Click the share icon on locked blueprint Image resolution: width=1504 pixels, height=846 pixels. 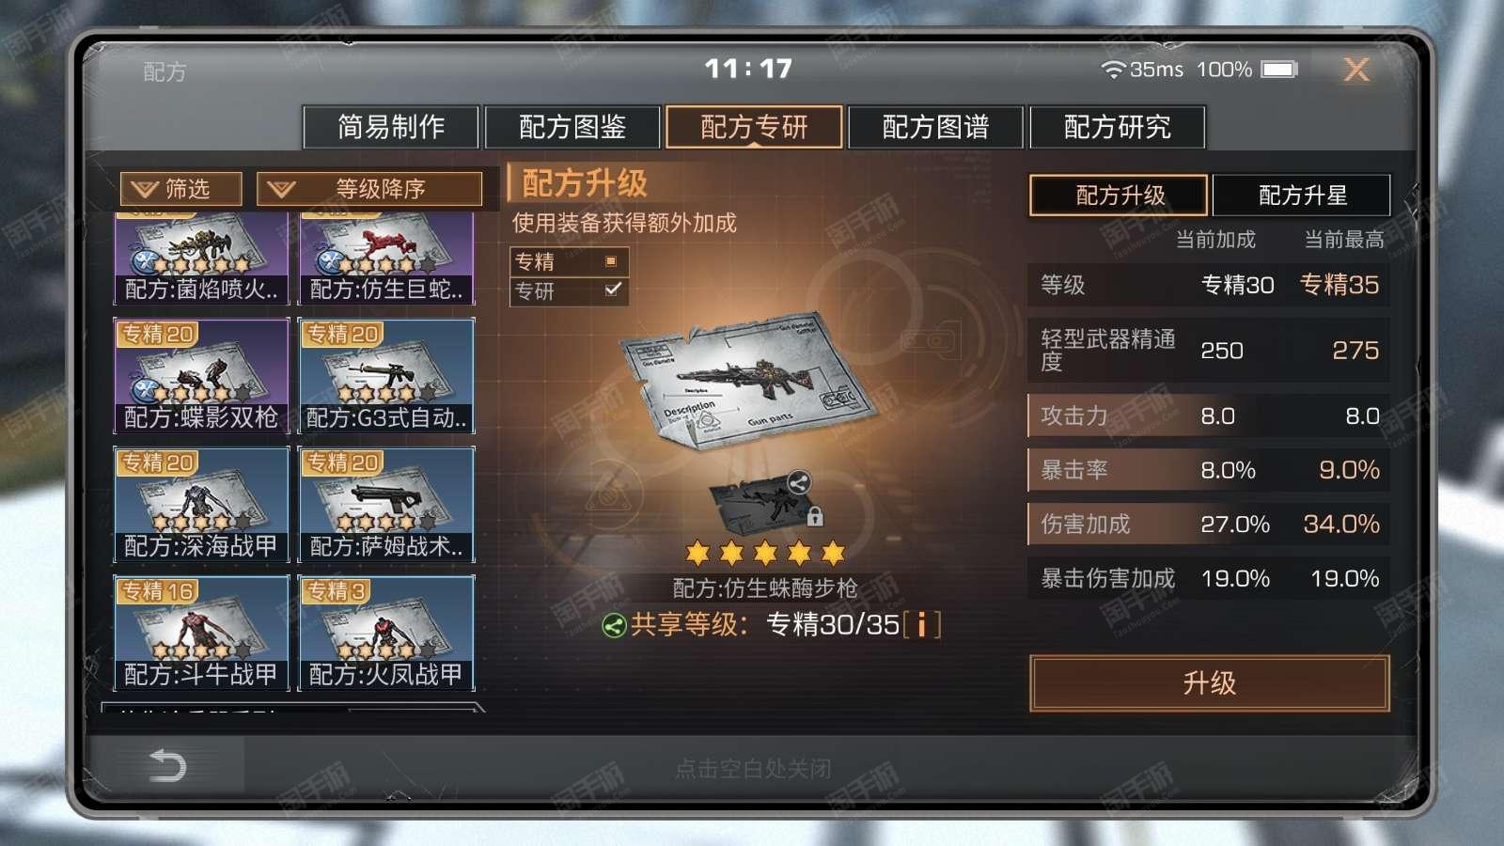coord(798,483)
